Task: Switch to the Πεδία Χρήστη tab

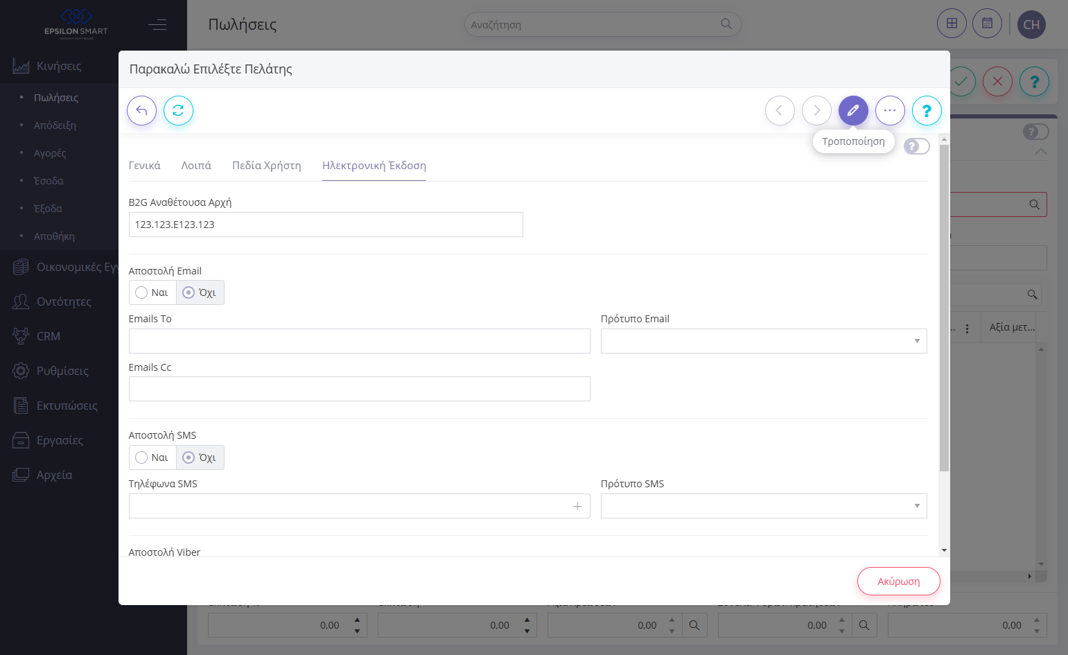Action: (x=267, y=166)
